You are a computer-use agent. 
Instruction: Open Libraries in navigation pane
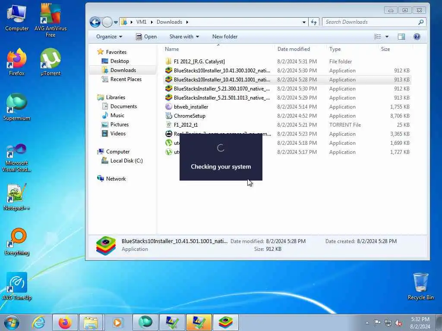click(x=116, y=97)
